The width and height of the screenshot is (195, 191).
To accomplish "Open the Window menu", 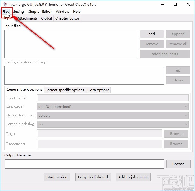I will click(62, 12).
